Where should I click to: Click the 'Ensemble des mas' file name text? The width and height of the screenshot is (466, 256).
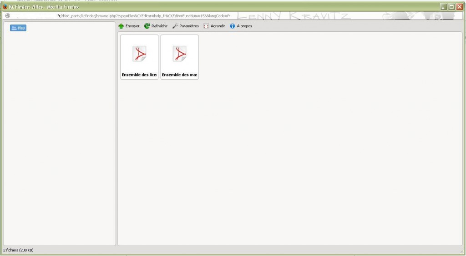pos(179,75)
